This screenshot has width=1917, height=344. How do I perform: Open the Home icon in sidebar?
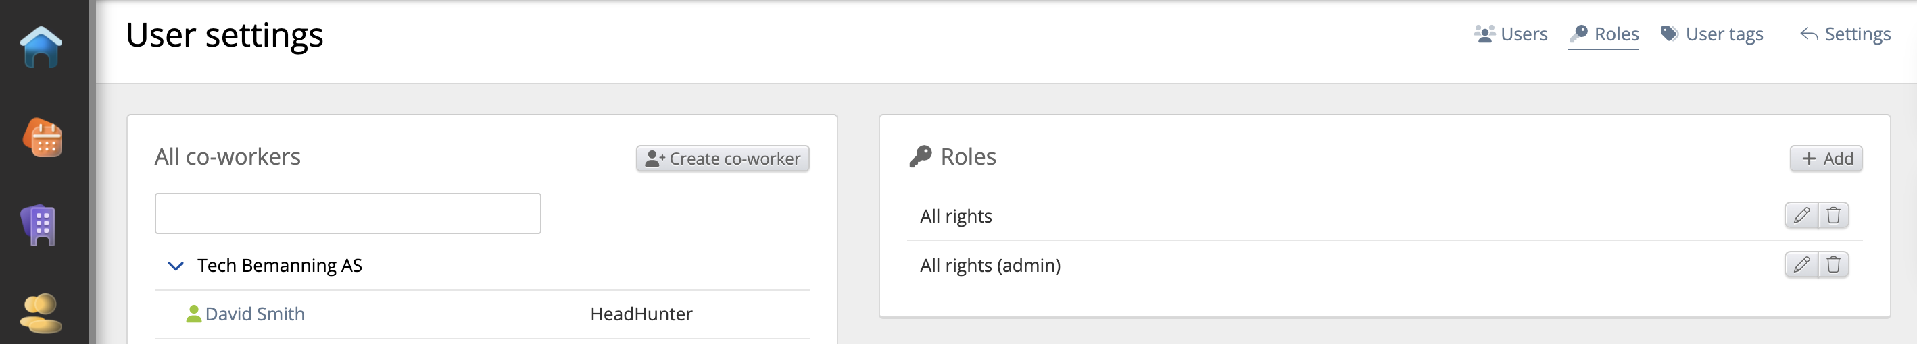(x=41, y=47)
